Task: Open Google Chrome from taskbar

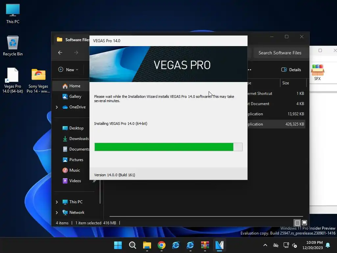Action: click(x=161, y=245)
